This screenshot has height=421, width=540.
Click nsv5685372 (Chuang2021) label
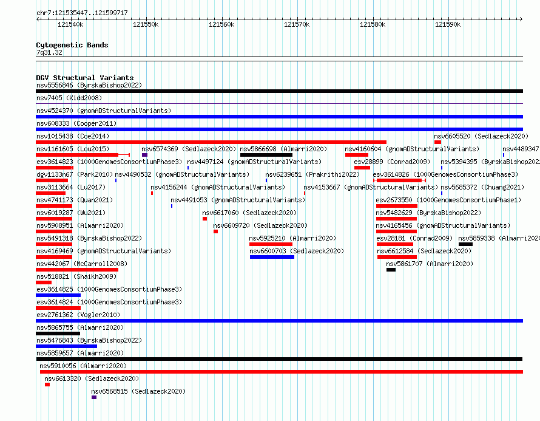(x=482, y=187)
